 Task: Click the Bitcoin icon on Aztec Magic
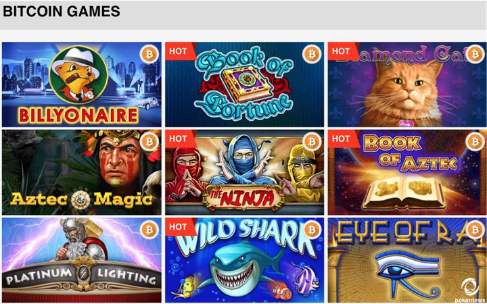pyautogui.click(x=149, y=142)
